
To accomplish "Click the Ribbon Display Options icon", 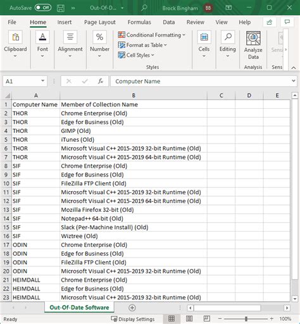I will 228,8.
